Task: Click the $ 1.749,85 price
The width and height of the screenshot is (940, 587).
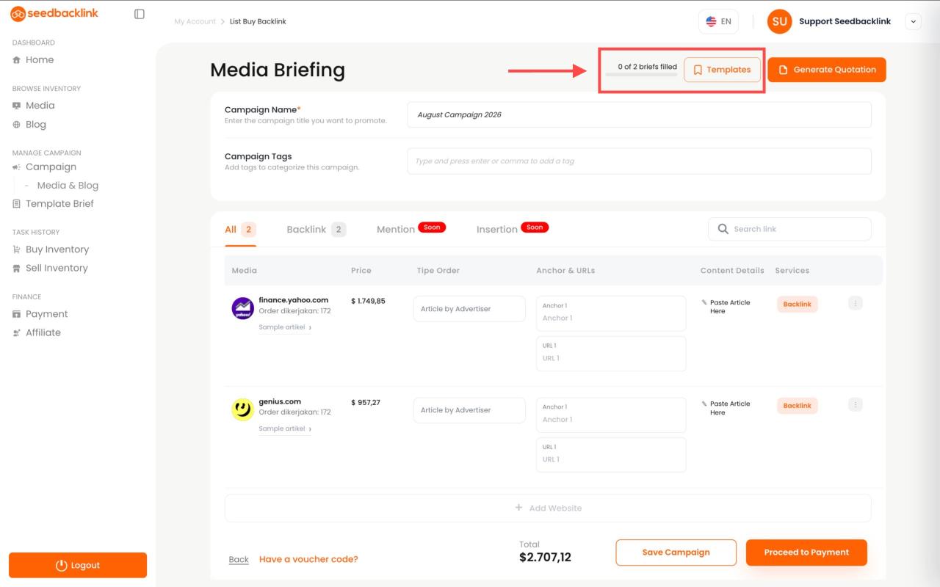Action: (368, 301)
